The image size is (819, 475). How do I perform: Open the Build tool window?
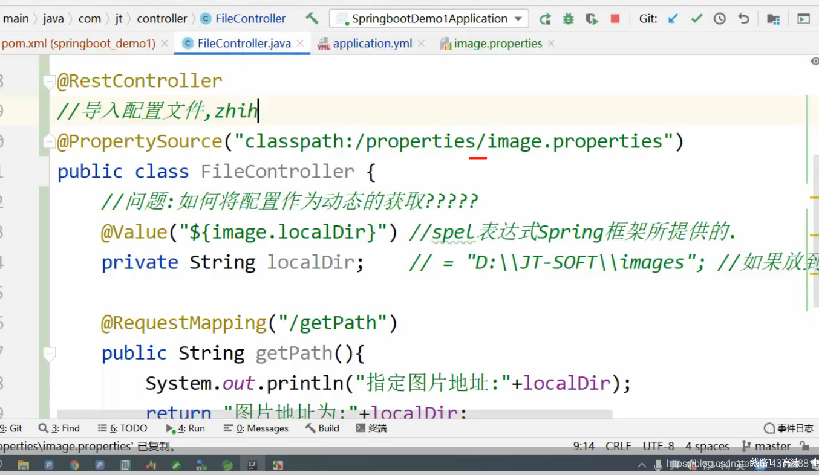(322, 428)
